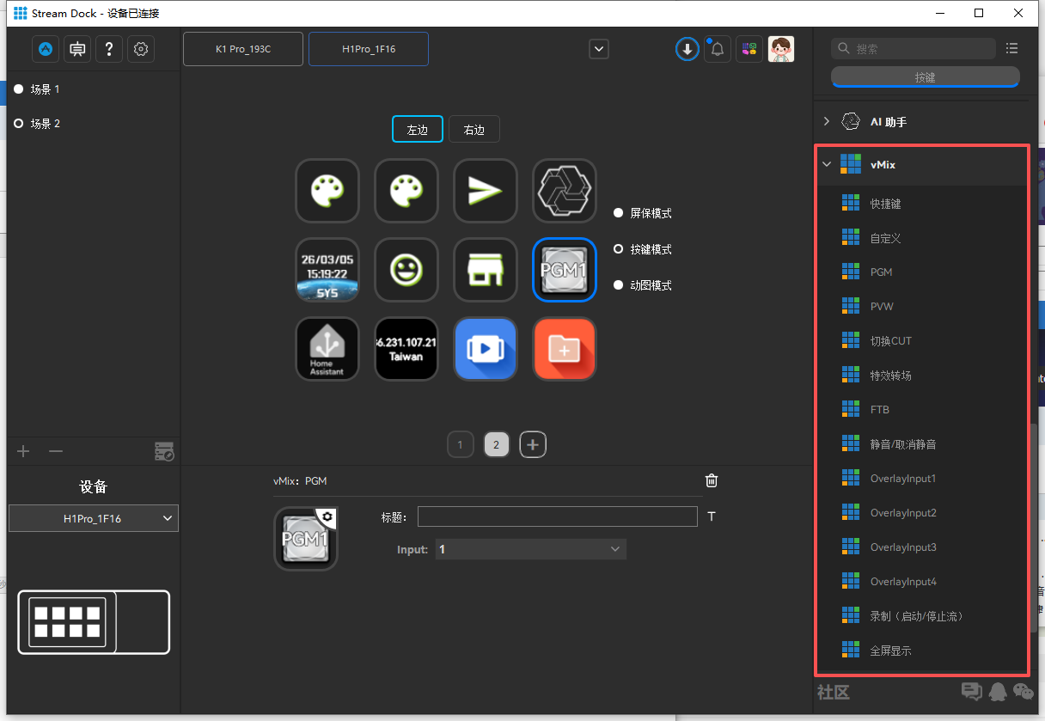Click the green paper plane key
Viewport: 1045px width, 721px height.
pos(486,191)
